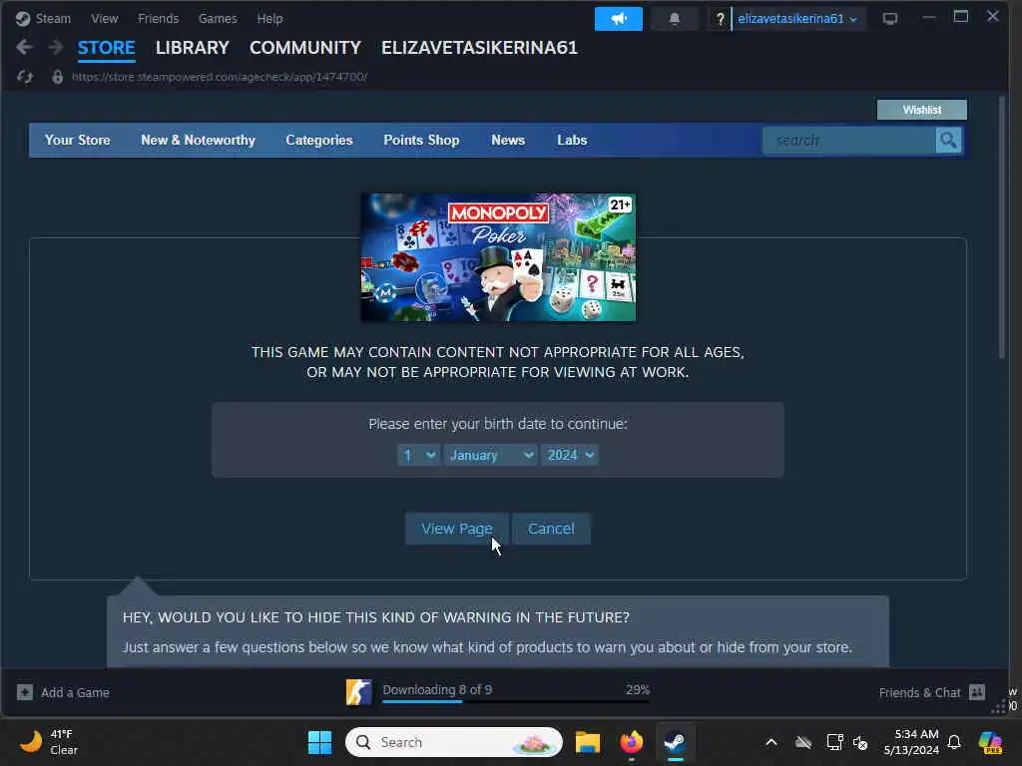Screen dimensions: 1022x766
Task: Open the Copilot preview icon
Action: tap(990, 742)
